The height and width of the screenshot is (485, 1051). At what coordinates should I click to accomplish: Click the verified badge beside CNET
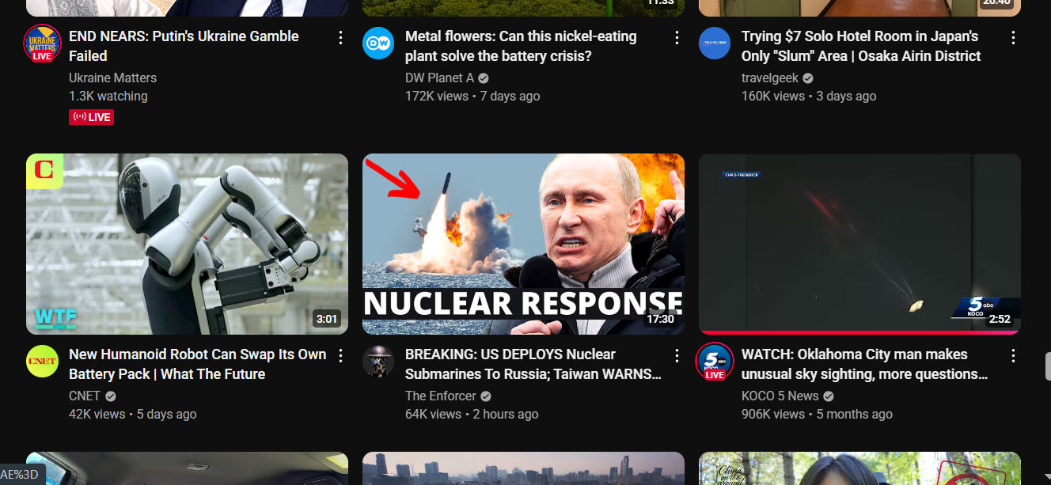click(x=110, y=396)
